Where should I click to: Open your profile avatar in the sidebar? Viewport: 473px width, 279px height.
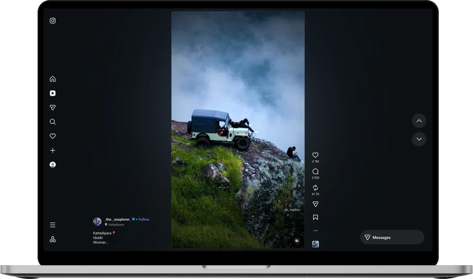(53, 165)
